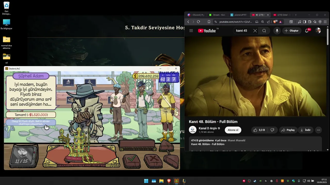Image resolution: width=330 pixels, height=185 pixels.
Task: Open a new browser tab
Action: coord(296,15)
